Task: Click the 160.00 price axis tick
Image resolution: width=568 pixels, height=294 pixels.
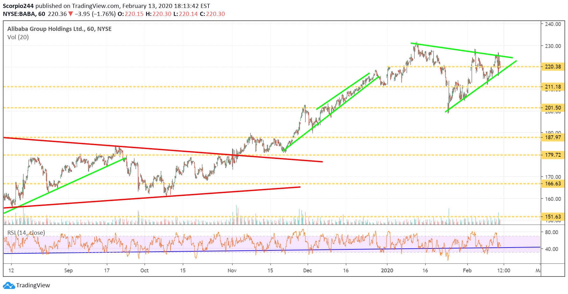Action: [x=553, y=199]
